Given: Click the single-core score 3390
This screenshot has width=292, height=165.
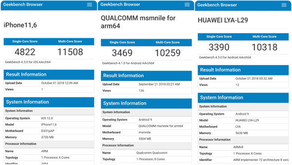Looking at the screenshot, I should tap(219, 47).
